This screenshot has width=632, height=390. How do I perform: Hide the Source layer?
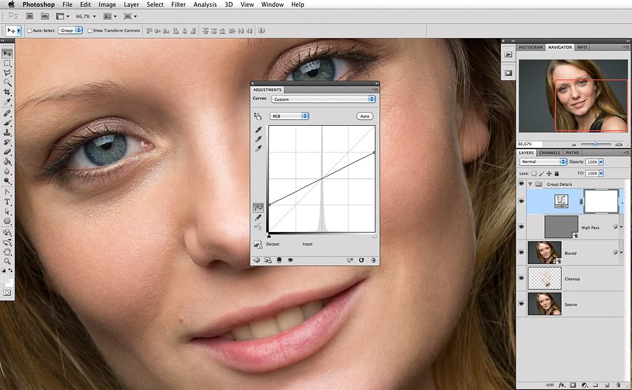(521, 305)
